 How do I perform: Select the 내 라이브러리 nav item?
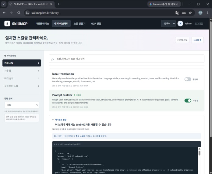61,24
